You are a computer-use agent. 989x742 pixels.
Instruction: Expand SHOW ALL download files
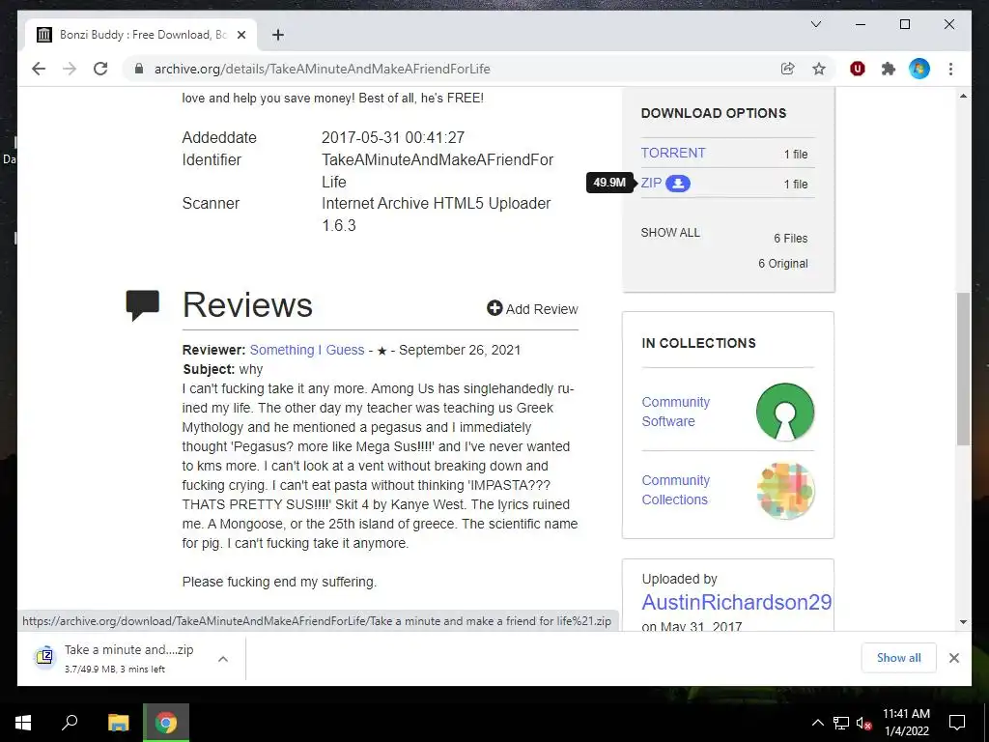tap(670, 232)
